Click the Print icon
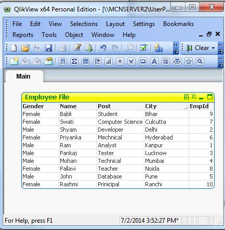 tap(62, 48)
